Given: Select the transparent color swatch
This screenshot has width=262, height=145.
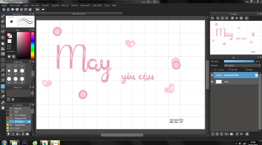Looking at the screenshot, I should (9, 41).
